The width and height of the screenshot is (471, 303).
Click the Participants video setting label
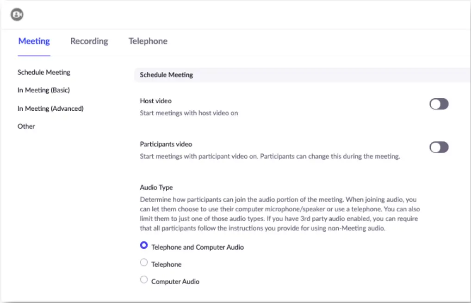(x=166, y=144)
